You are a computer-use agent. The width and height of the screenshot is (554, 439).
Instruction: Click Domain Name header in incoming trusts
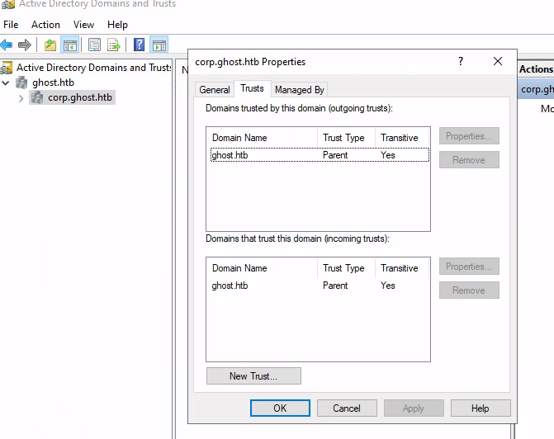point(263,268)
